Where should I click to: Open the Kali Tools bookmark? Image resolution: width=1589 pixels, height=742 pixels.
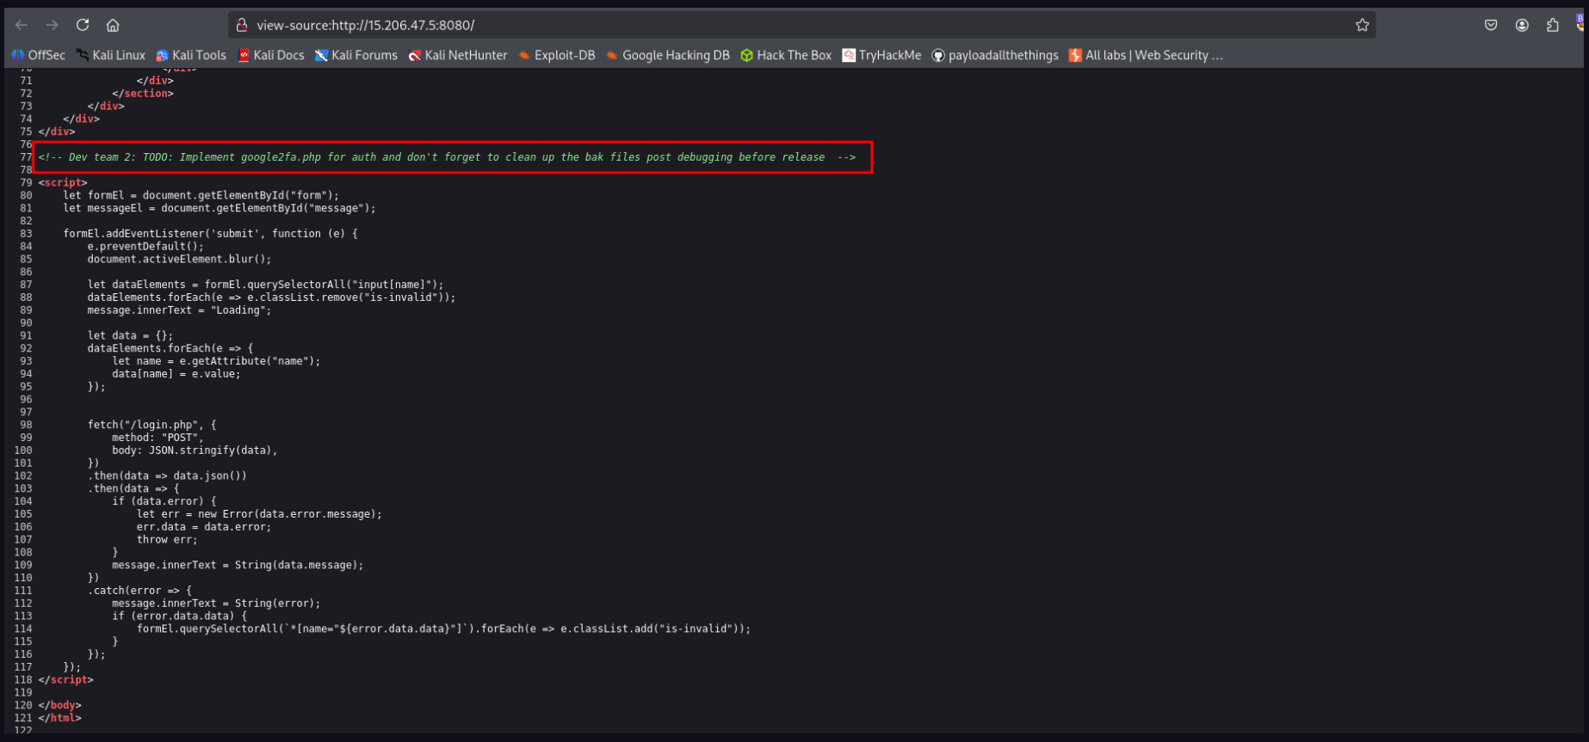pyautogui.click(x=191, y=55)
